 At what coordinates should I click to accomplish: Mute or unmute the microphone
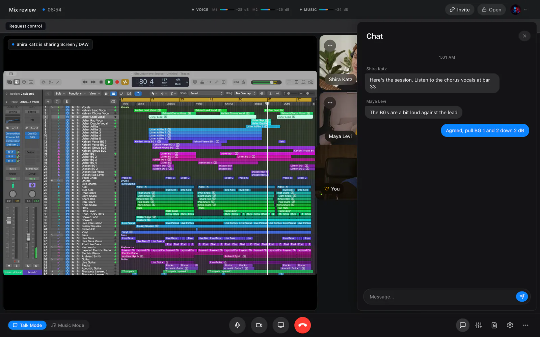click(237, 325)
